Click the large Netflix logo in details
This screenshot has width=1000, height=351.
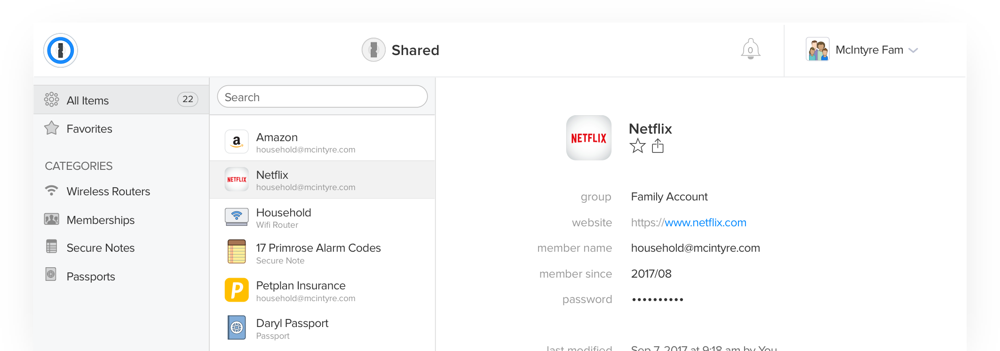(588, 138)
